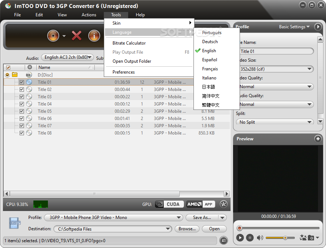Toggle the select-all checkbox in the header

pyautogui.click(x=8, y=67)
